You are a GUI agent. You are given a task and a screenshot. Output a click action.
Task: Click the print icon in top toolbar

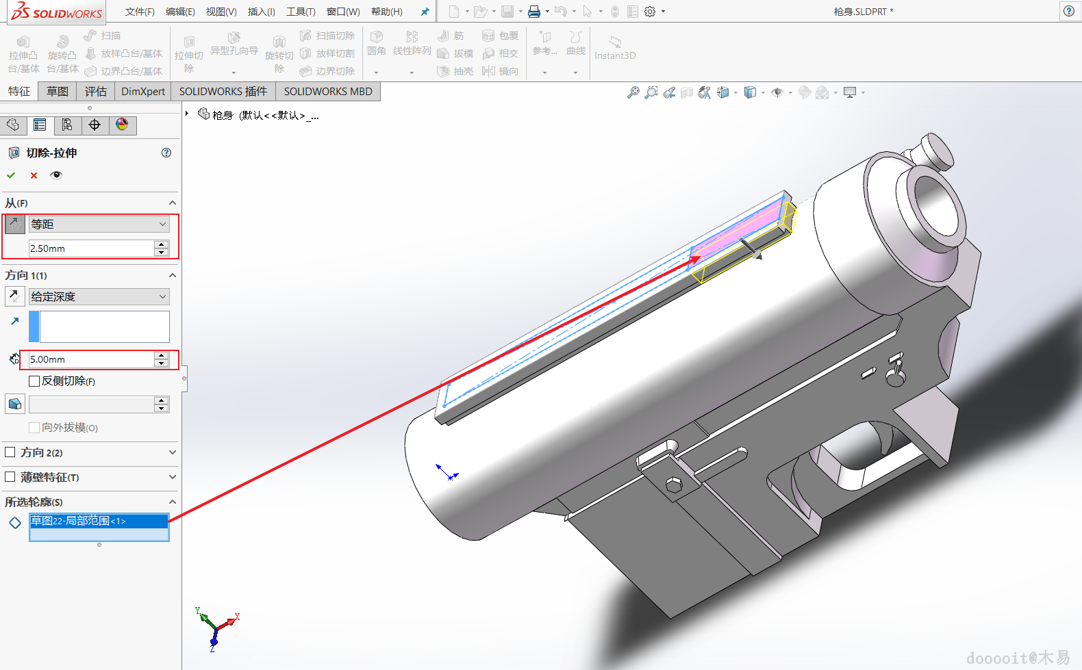pos(534,12)
